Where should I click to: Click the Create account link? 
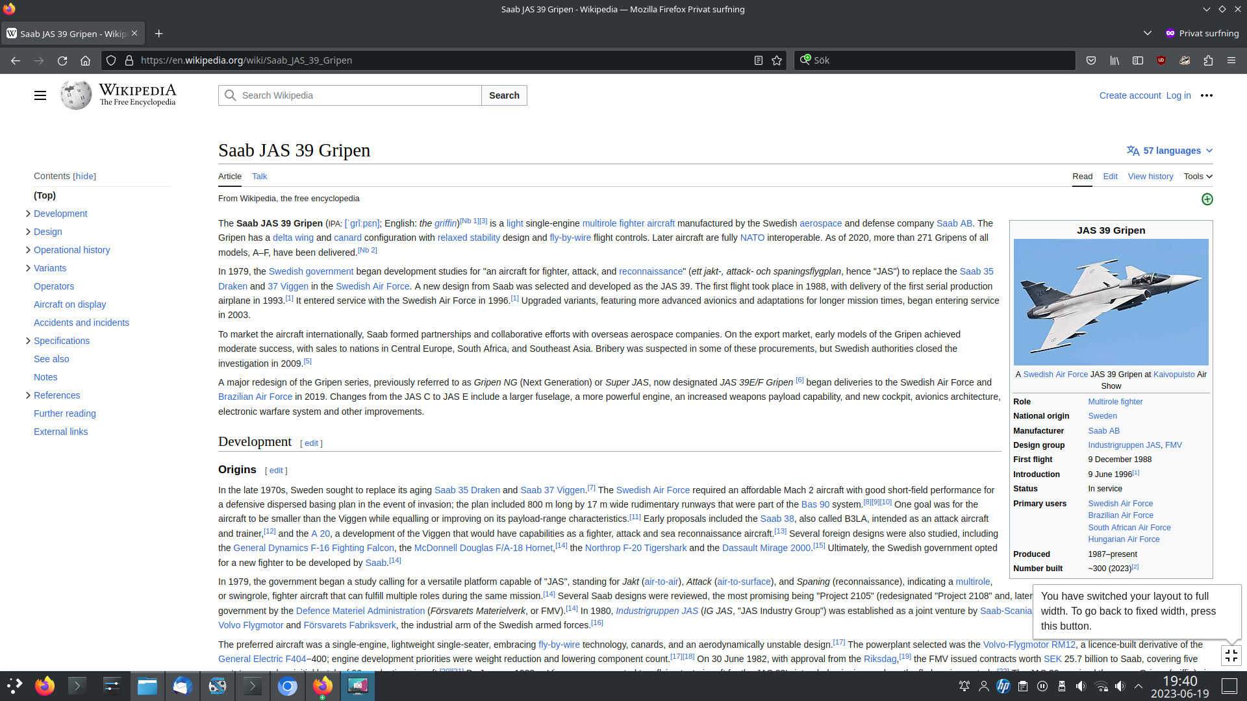click(x=1129, y=95)
